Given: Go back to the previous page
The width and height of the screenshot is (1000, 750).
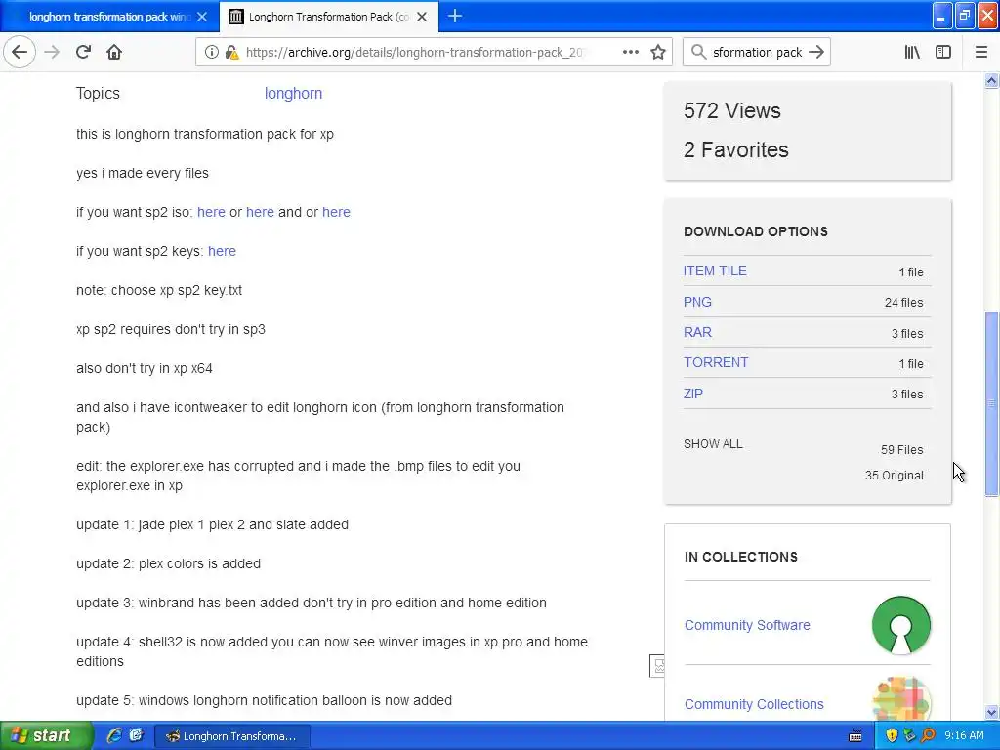Looking at the screenshot, I should pyautogui.click(x=20, y=52).
